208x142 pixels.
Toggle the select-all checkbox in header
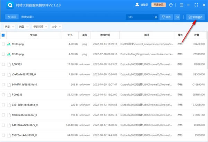click(x=3, y=35)
